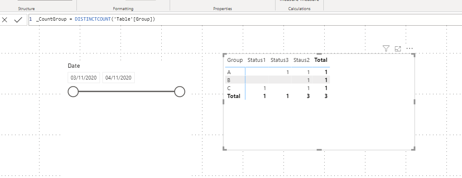The width and height of the screenshot is (462, 178).
Task: Click the Formatting ribbon group label
Action: (123, 9)
